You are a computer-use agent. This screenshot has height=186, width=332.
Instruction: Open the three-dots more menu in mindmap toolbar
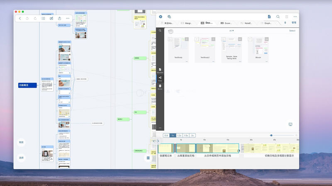coord(68,18)
